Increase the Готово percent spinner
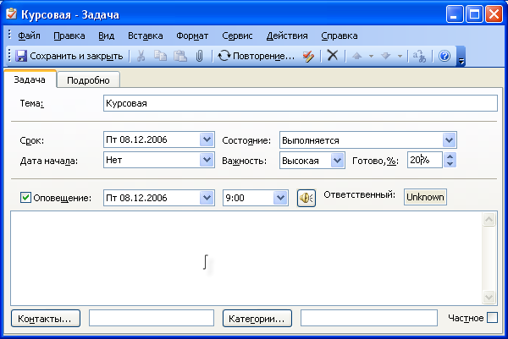Image resolution: width=508 pixels, height=339 pixels. coord(450,156)
